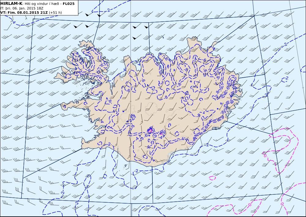Click the HIRLAM-K model name in the title

tap(11, 4)
